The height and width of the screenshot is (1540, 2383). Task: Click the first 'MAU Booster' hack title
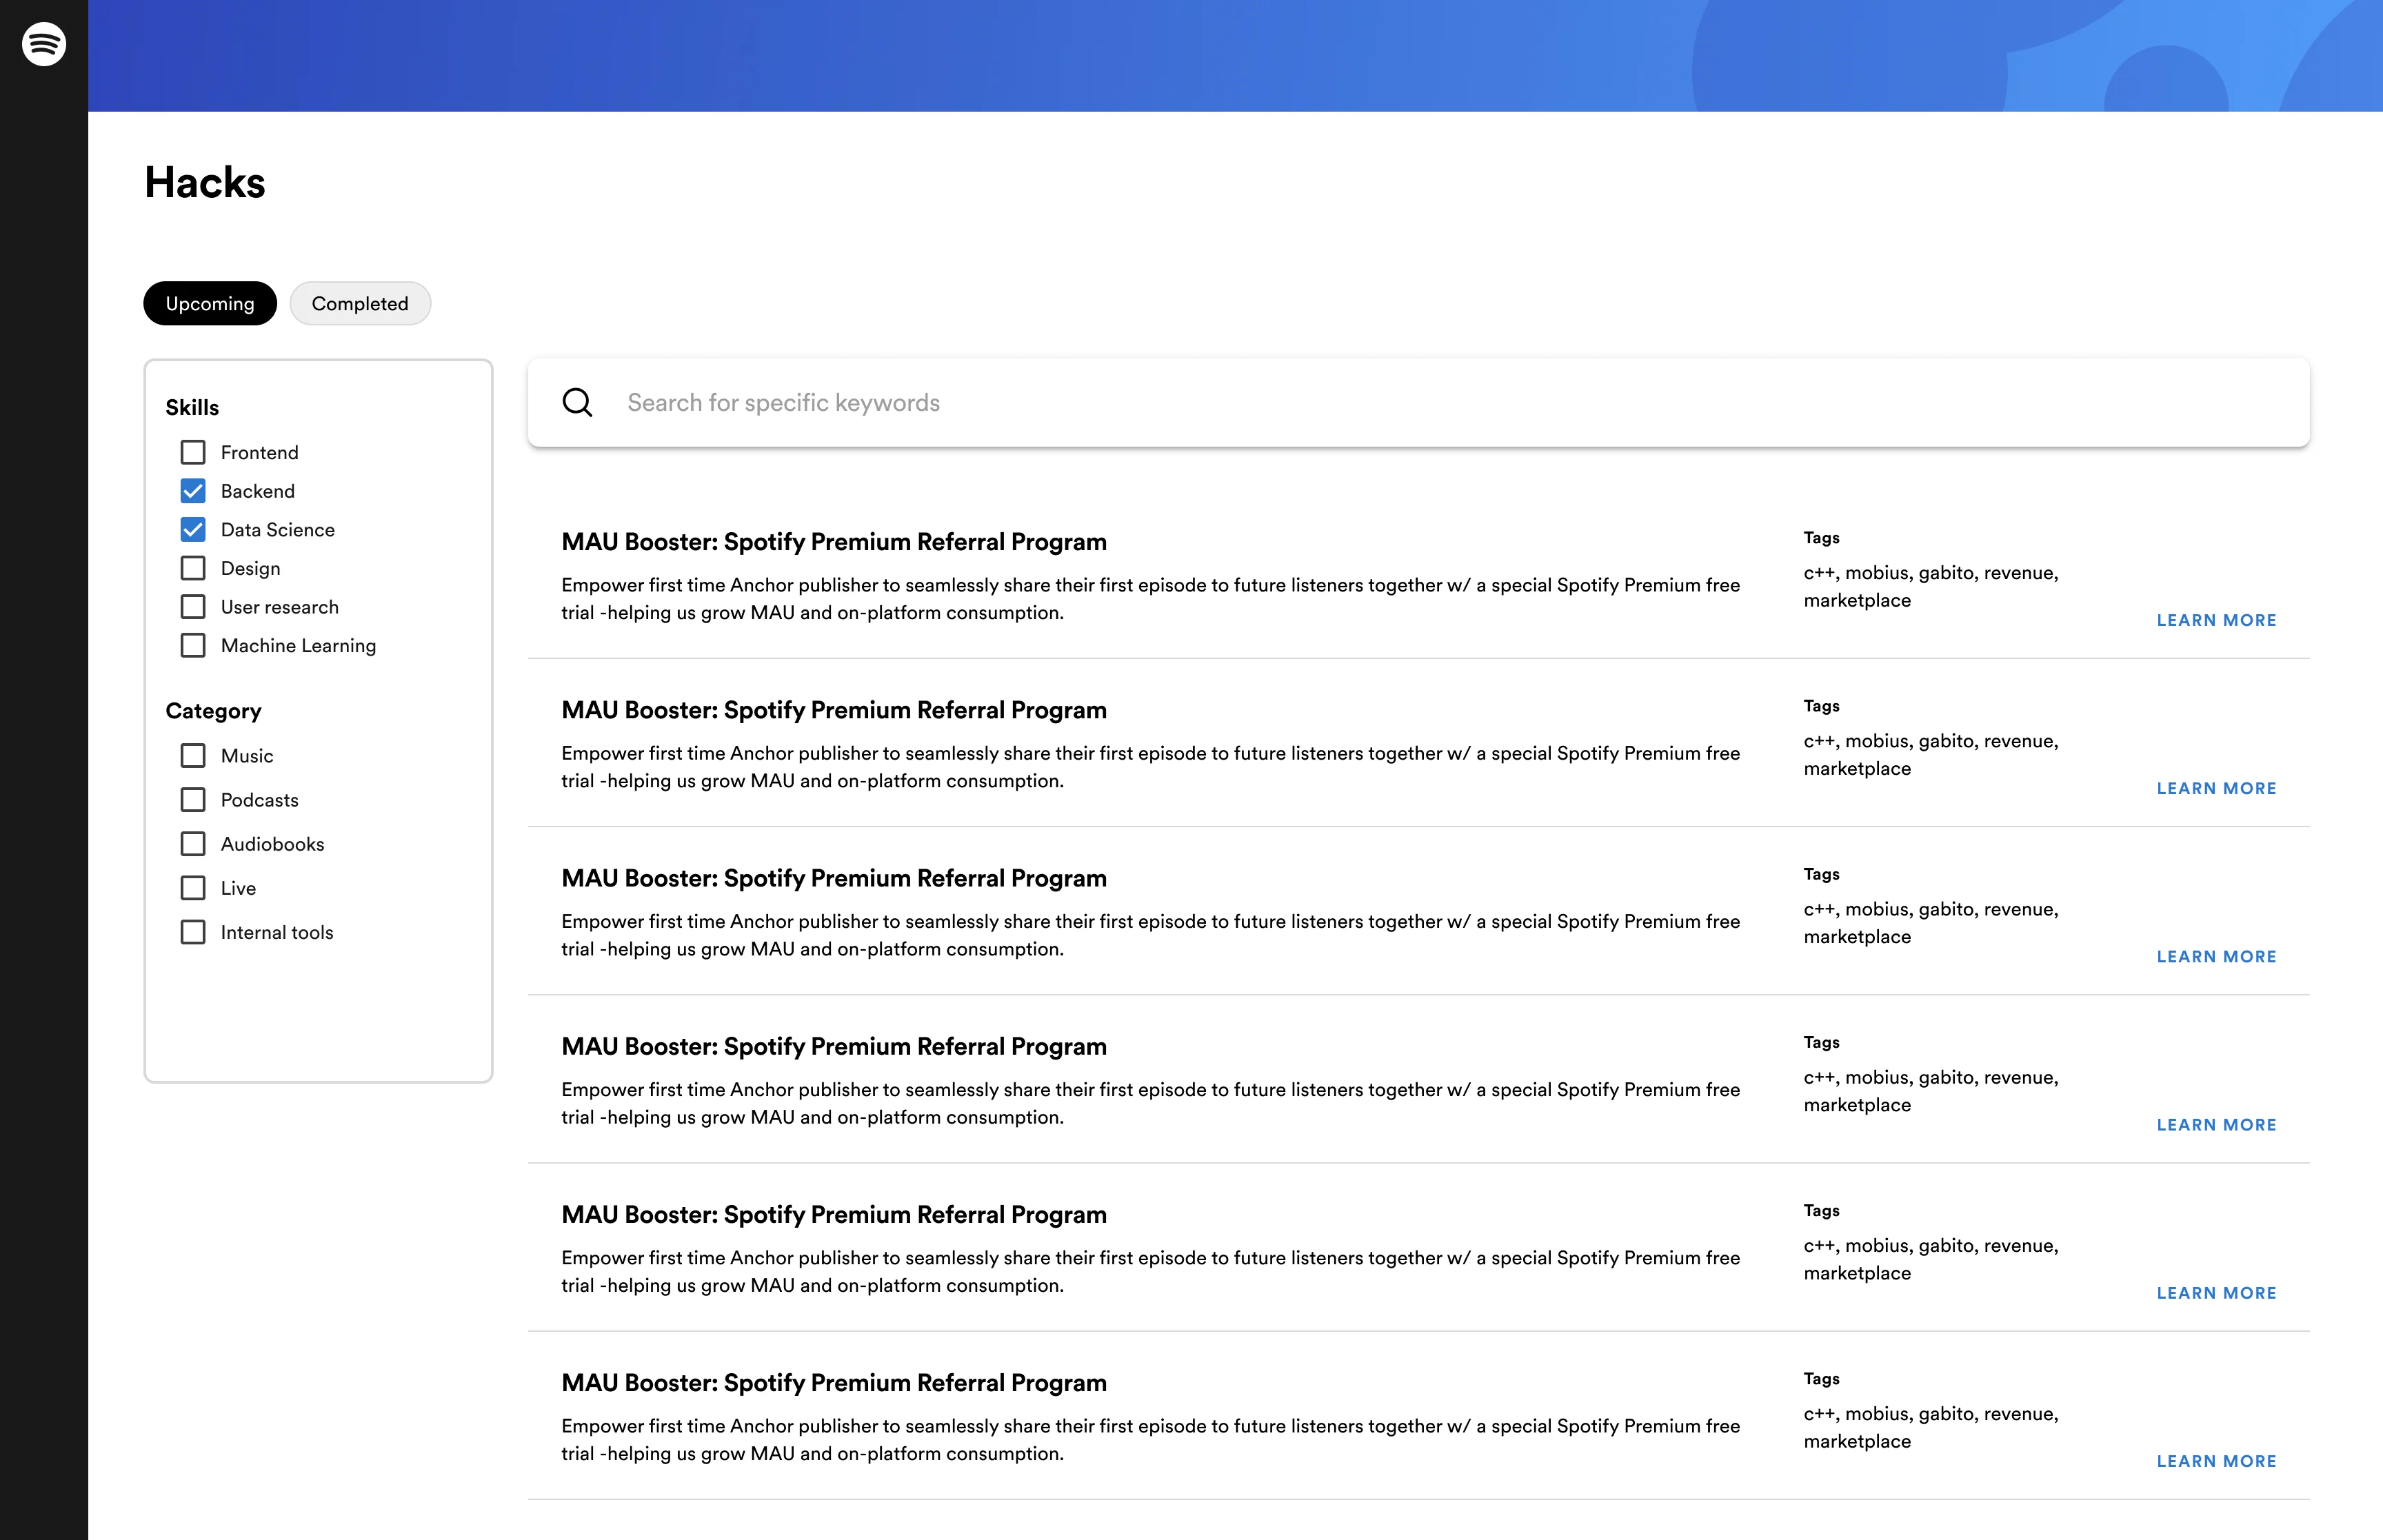834,541
